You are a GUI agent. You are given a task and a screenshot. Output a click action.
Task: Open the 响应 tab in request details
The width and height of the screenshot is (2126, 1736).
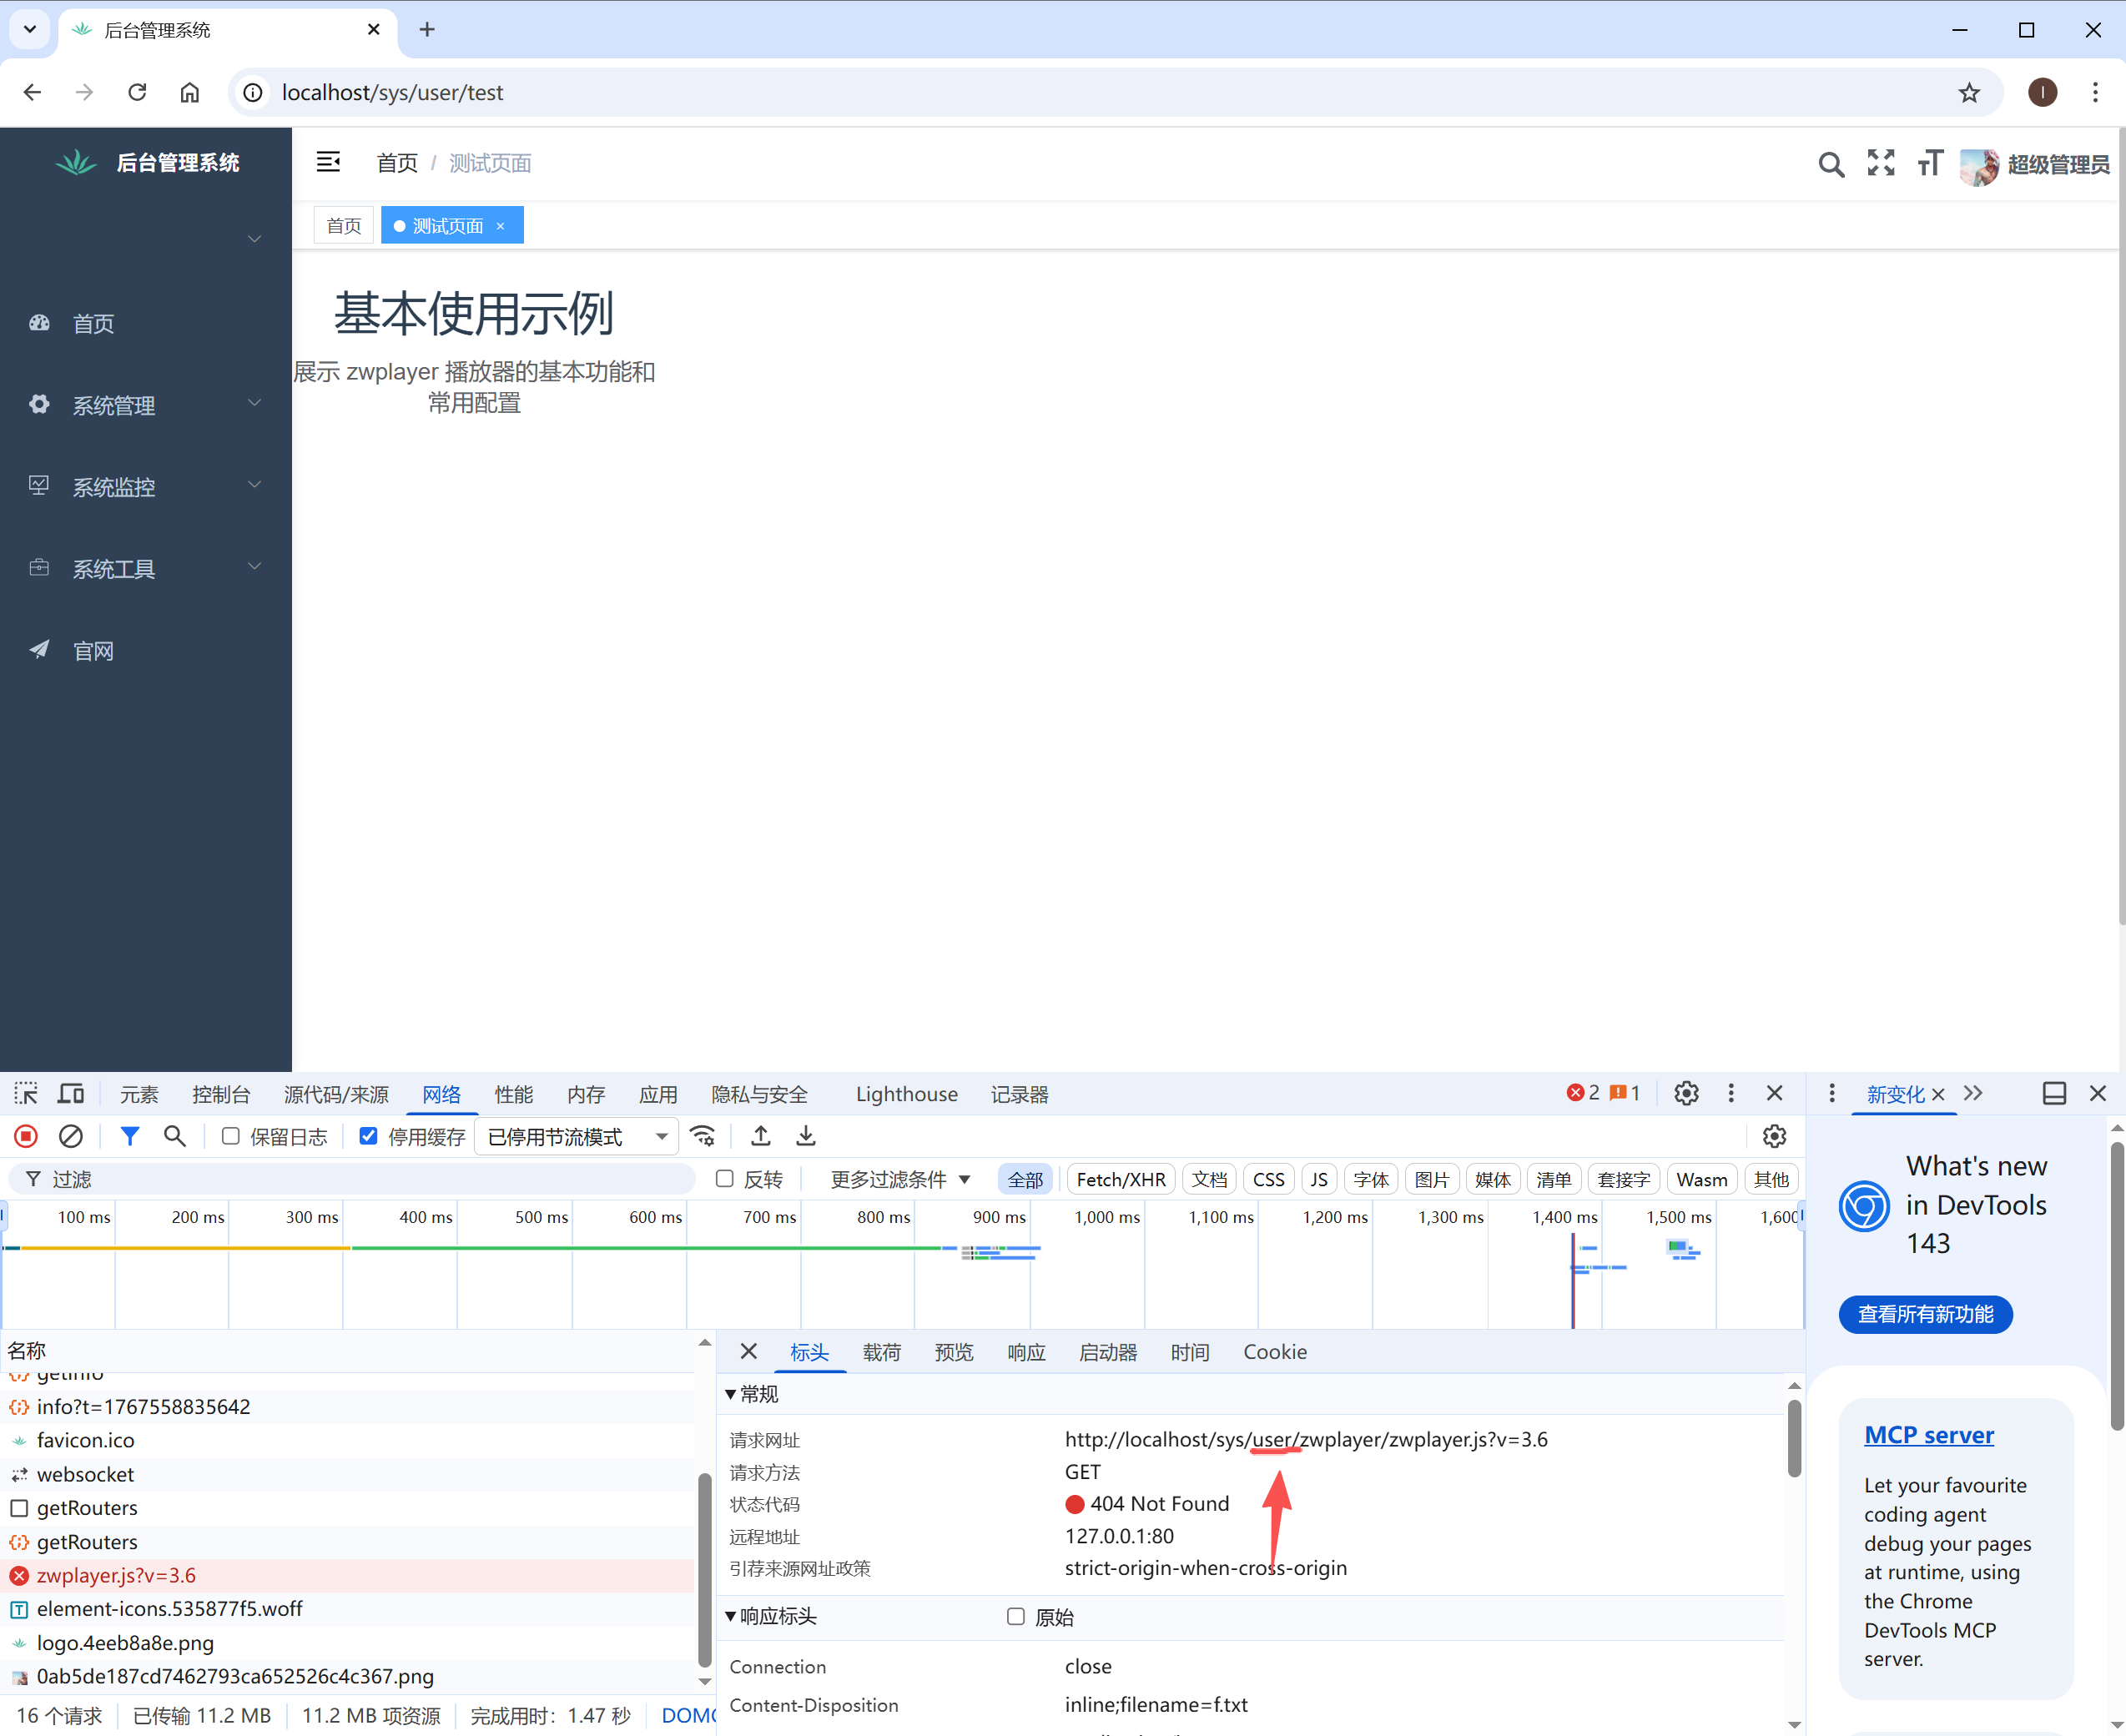1026,1352
